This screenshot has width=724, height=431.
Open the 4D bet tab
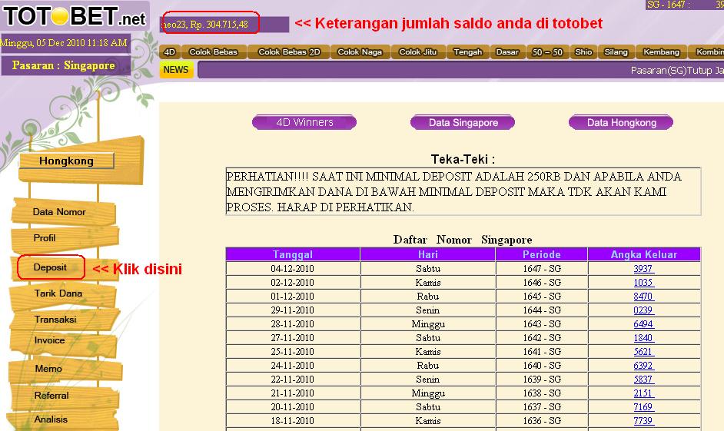pyautogui.click(x=169, y=51)
